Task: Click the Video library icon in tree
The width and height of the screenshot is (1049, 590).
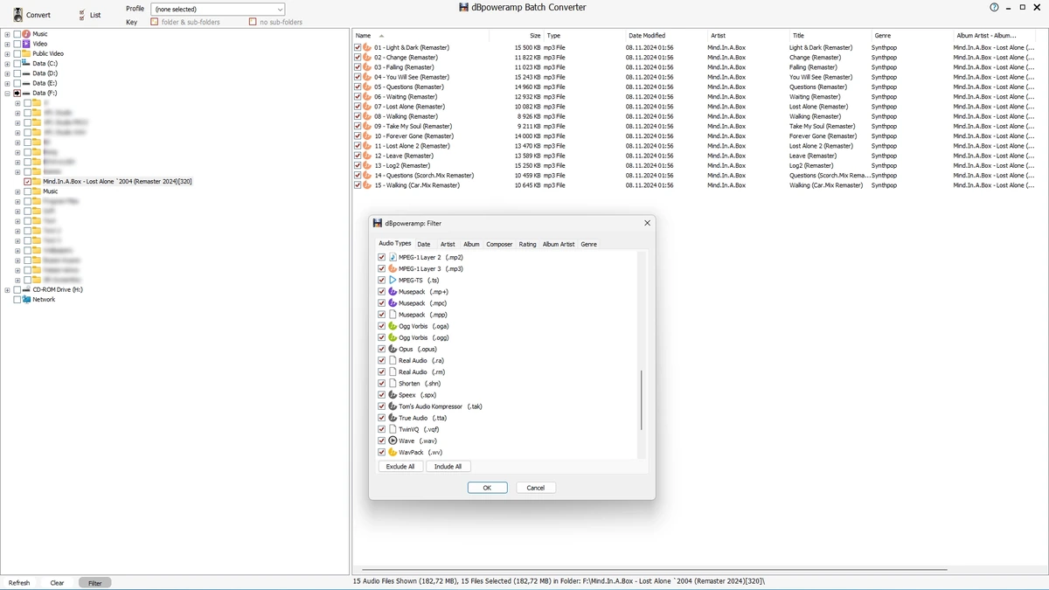Action: pos(26,44)
